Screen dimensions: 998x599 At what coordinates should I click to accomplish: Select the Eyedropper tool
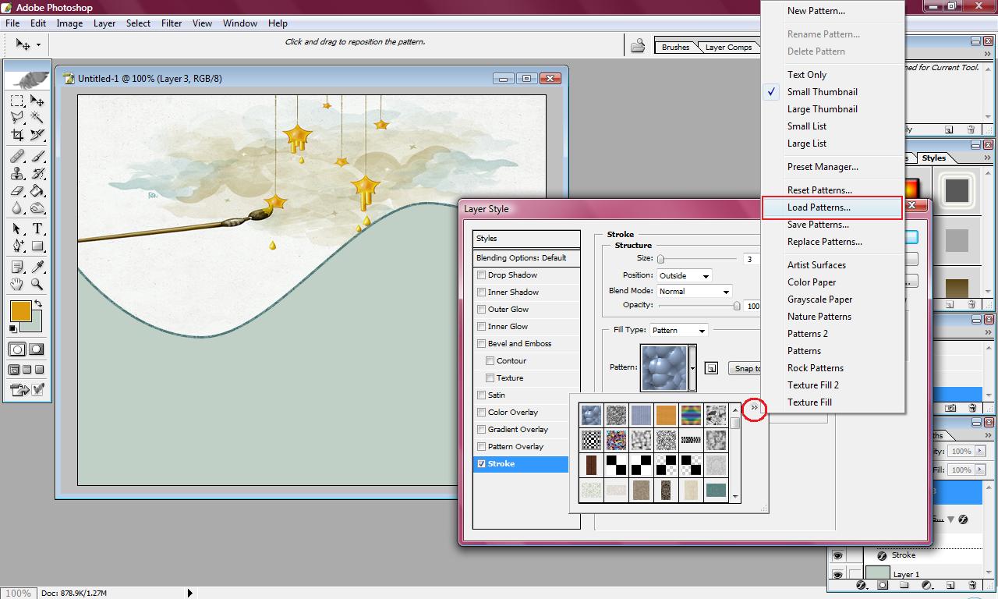tap(37, 268)
